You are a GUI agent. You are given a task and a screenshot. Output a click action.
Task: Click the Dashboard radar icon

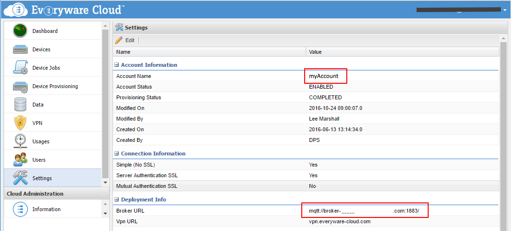click(20, 31)
